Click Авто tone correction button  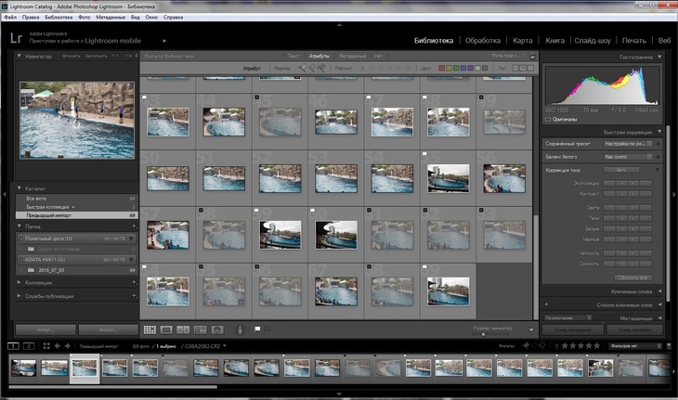[621, 170]
